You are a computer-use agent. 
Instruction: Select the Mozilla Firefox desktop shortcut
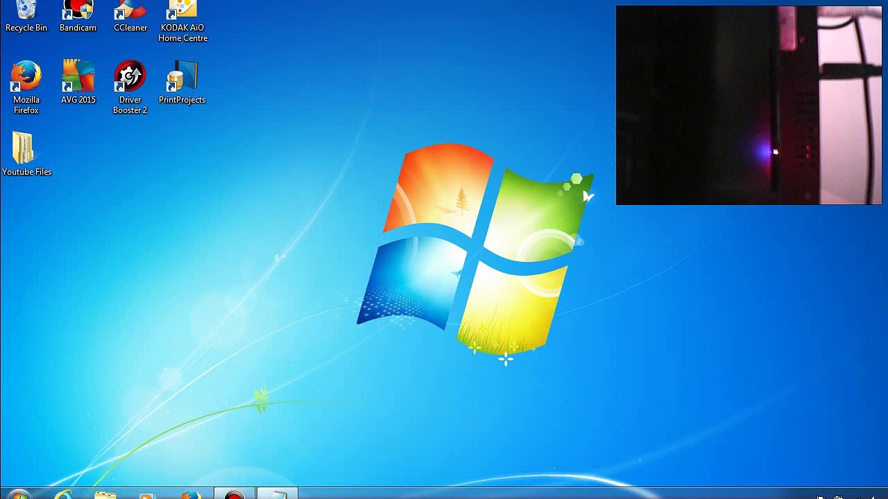pos(26,87)
